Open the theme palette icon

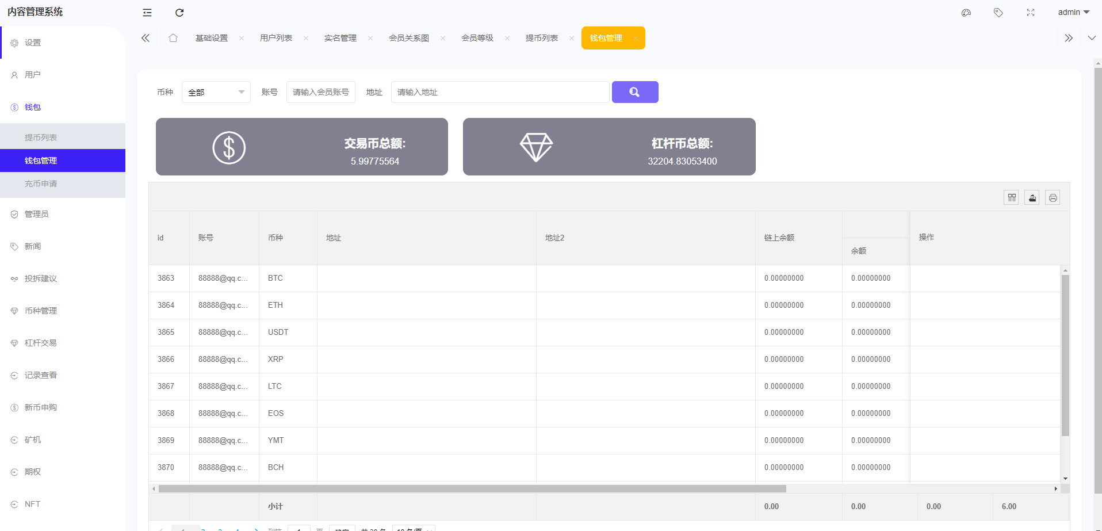click(x=966, y=13)
